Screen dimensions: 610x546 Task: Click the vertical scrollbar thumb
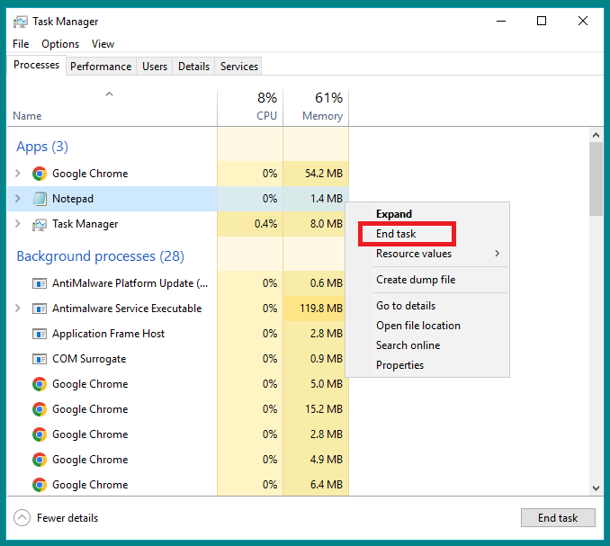tap(596, 179)
